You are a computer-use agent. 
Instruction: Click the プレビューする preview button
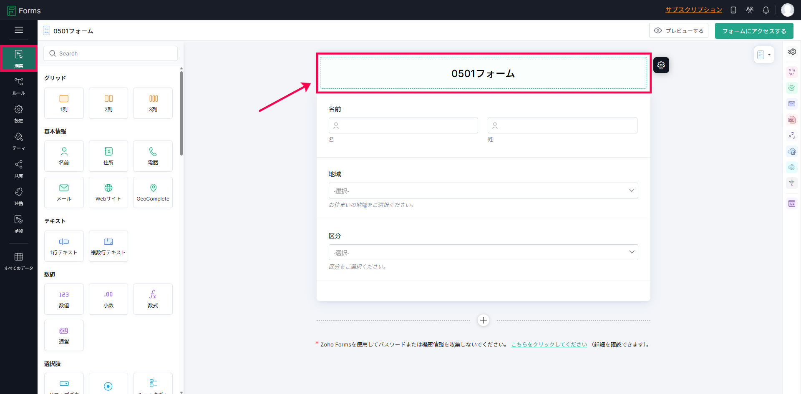pos(679,31)
